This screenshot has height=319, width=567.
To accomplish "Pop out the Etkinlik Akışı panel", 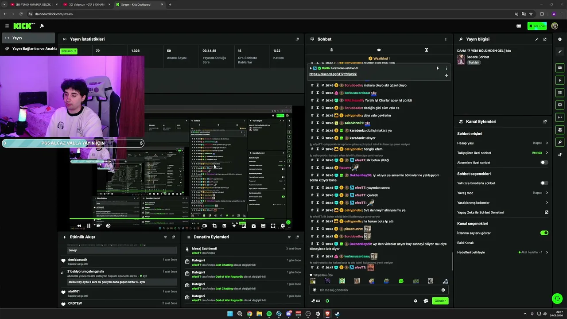I will point(173,237).
